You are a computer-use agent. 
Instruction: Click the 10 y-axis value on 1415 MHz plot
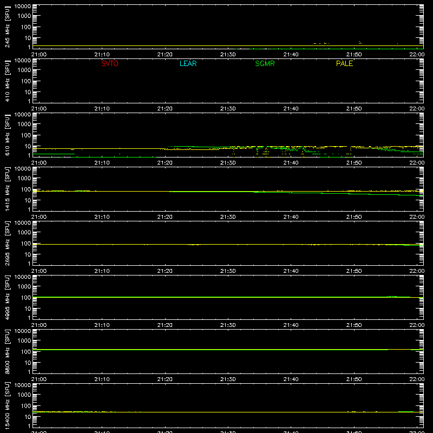point(28,200)
